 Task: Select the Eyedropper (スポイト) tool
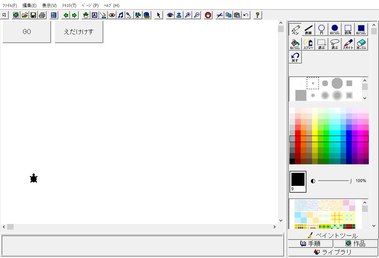[x=348, y=44]
